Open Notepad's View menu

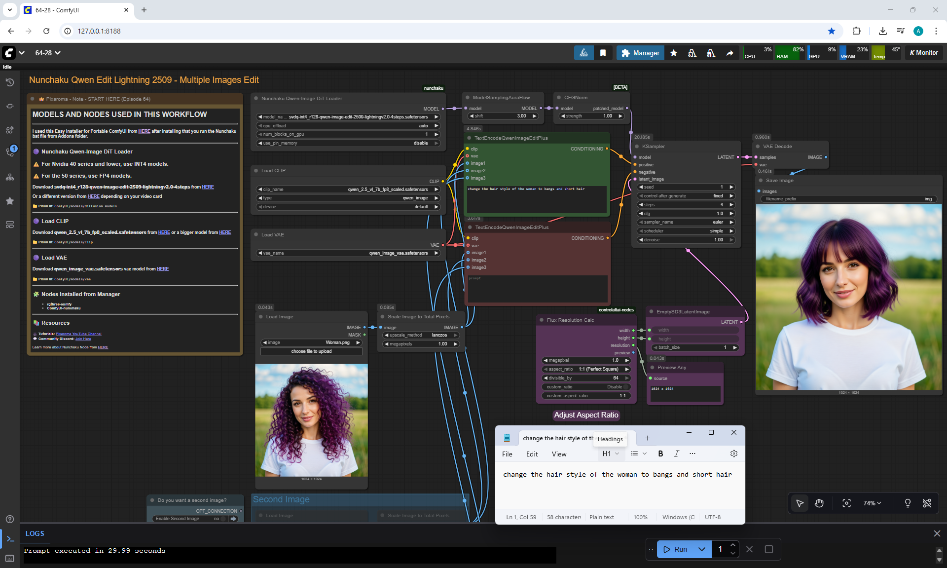click(x=559, y=454)
